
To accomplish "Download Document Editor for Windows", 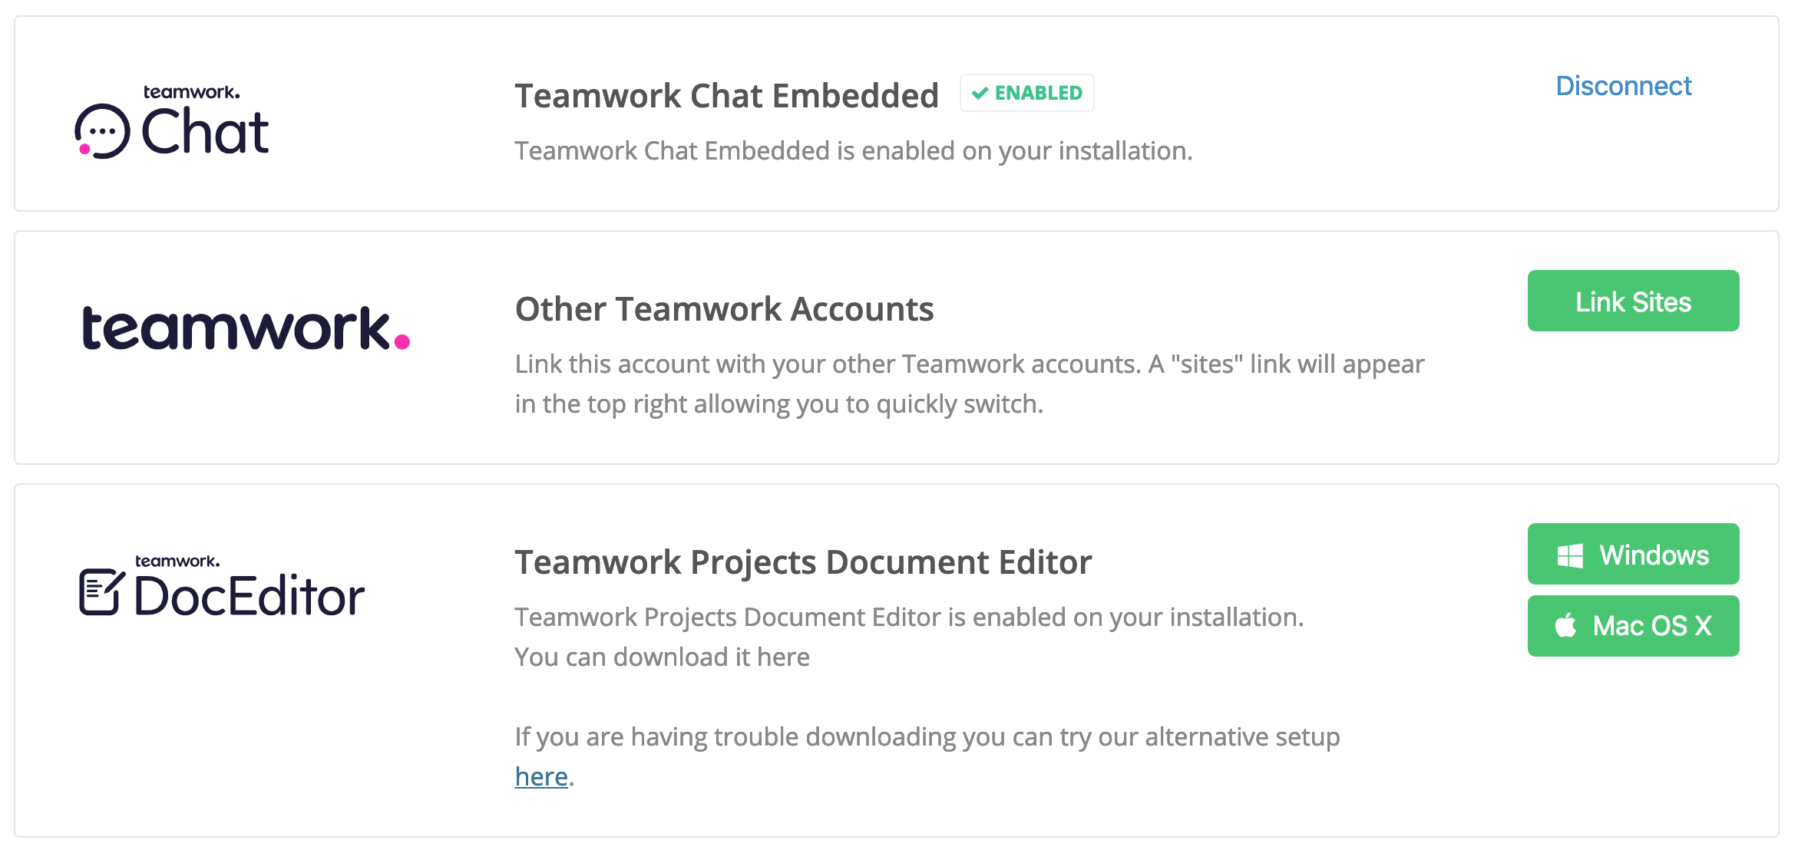I will pyautogui.click(x=1634, y=554).
